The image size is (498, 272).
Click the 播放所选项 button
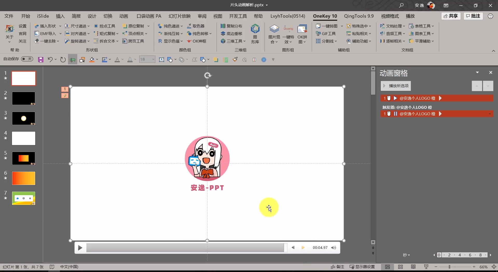(396, 86)
